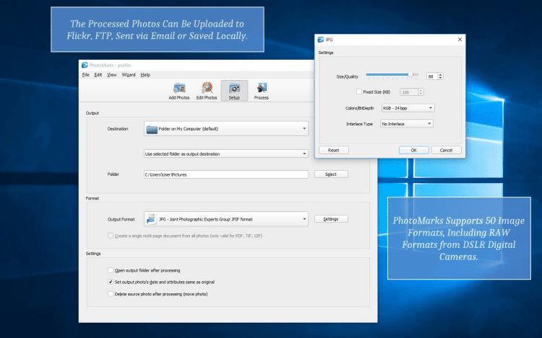
Task: Open the Colors/BitDepth dropdown
Action: (x=408, y=108)
